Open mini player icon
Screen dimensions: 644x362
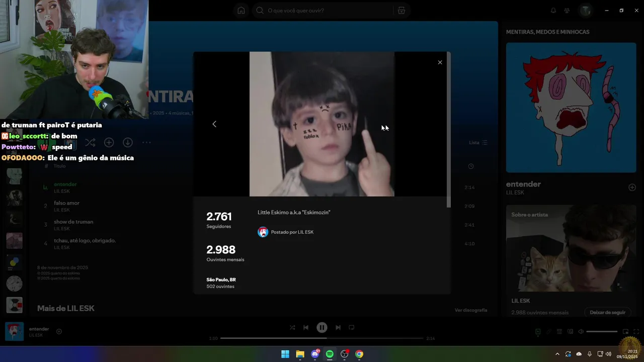625,332
